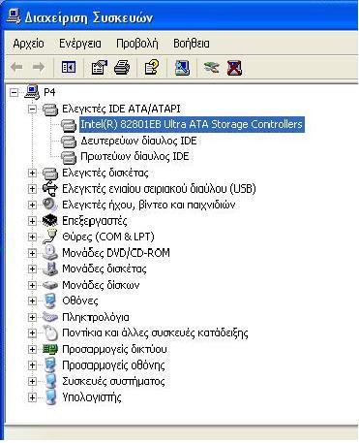Expand Ελεγκτές ήχου, βίντεο και παιχνιδιών
The width and height of the screenshot is (359, 443).
tap(32, 206)
